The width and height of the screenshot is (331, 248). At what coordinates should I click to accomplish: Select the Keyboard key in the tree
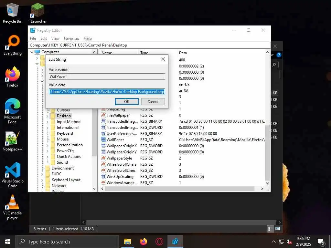65,133
